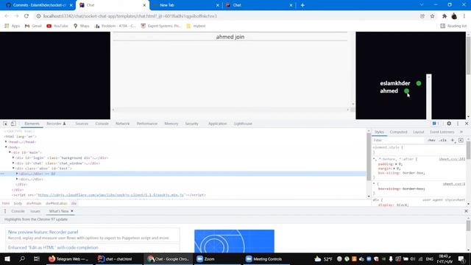
Task: Toggle the computed styles sidebar icon
Action: coord(461,141)
